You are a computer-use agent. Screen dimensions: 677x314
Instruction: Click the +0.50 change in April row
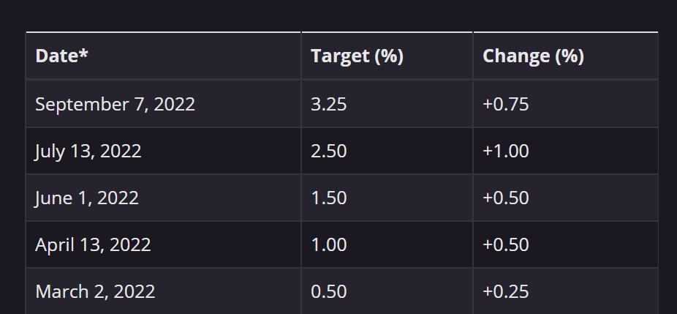(x=506, y=244)
